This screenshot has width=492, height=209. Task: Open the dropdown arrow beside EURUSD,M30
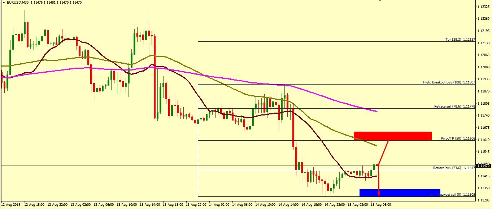4,3
